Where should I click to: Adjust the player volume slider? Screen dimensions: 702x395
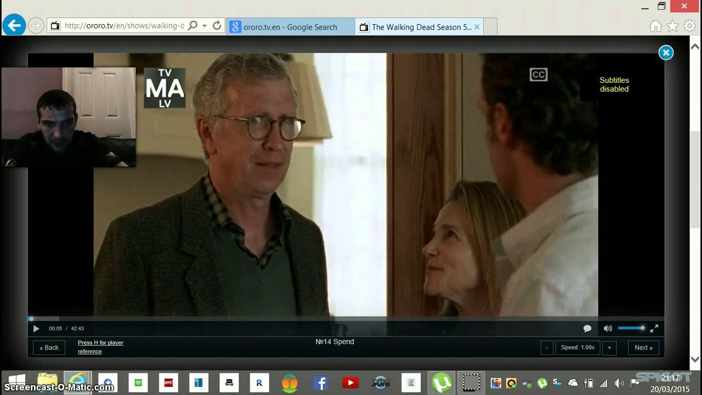point(631,328)
